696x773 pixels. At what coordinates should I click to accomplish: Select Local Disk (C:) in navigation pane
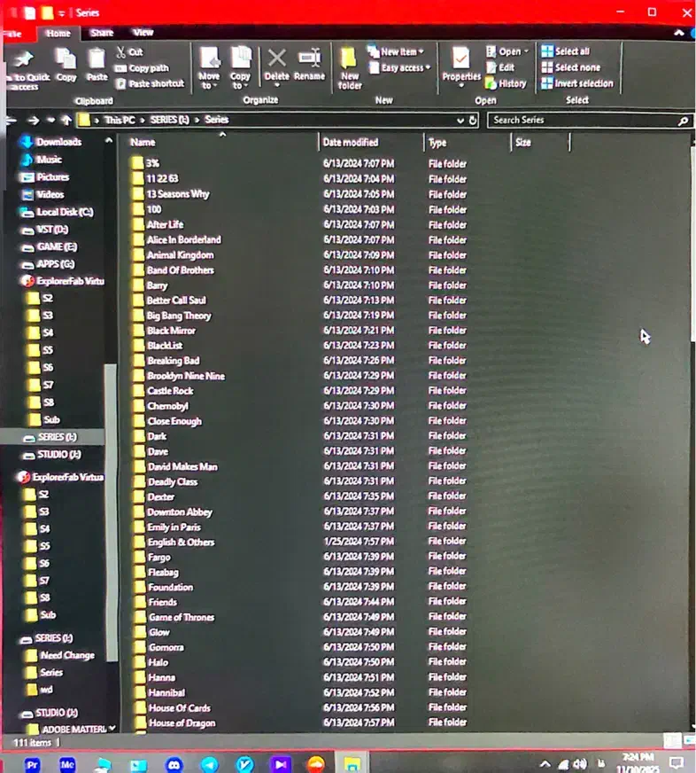coord(64,212)
